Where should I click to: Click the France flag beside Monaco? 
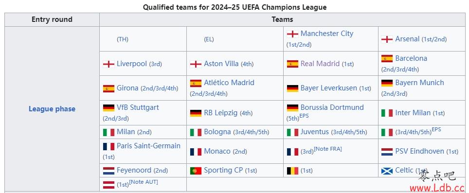[196, 152]
